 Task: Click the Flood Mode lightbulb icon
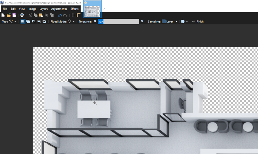(70, 21)
